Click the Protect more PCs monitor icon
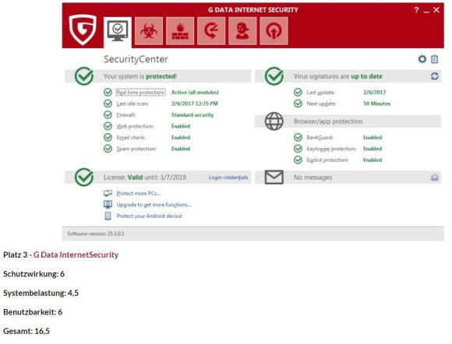Image resolution: width=452 pixels, height=344 pixels. pos(108,193)
